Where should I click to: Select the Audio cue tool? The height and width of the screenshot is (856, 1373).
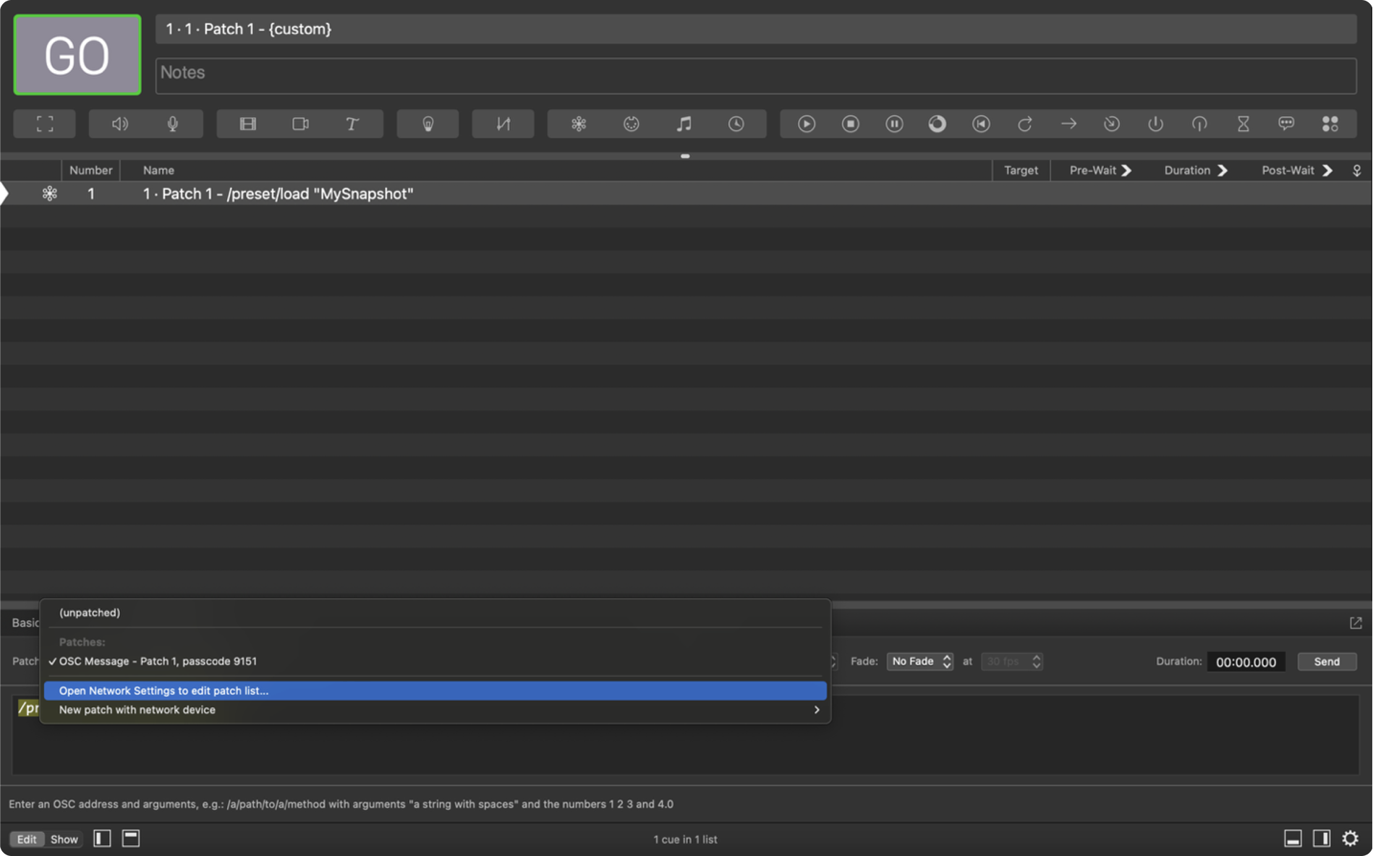click(119, 123)
